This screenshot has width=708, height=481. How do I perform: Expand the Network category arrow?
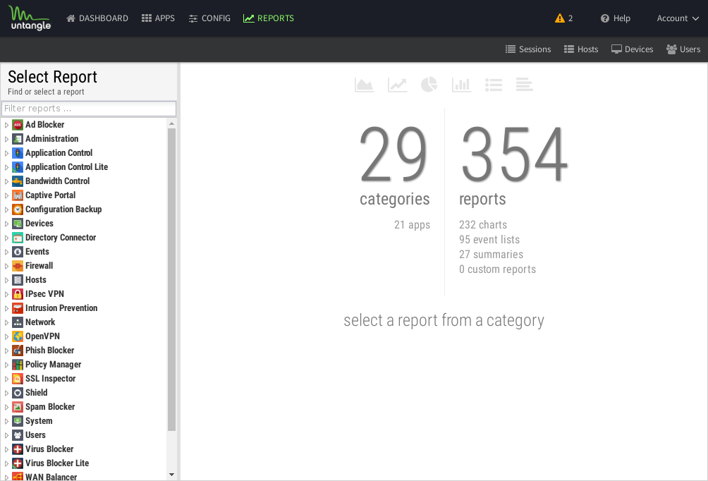(6, 322)
